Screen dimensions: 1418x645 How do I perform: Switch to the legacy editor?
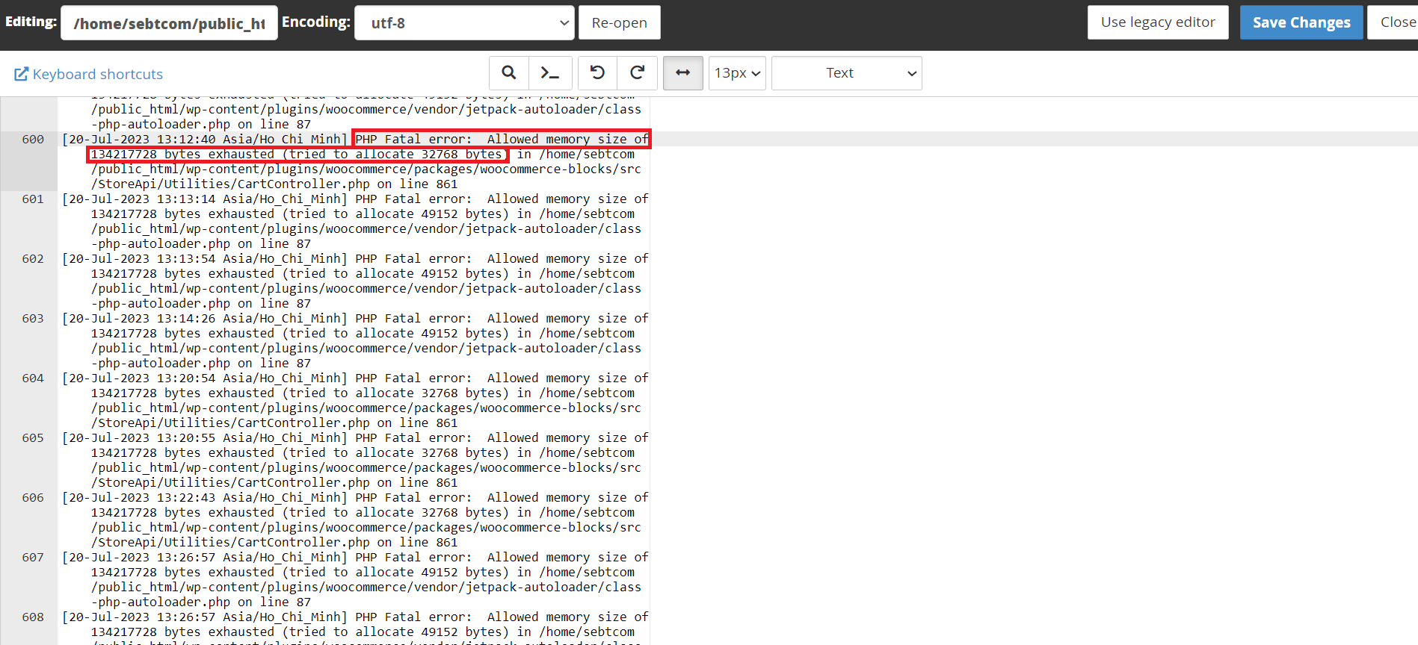[1158, 22]
